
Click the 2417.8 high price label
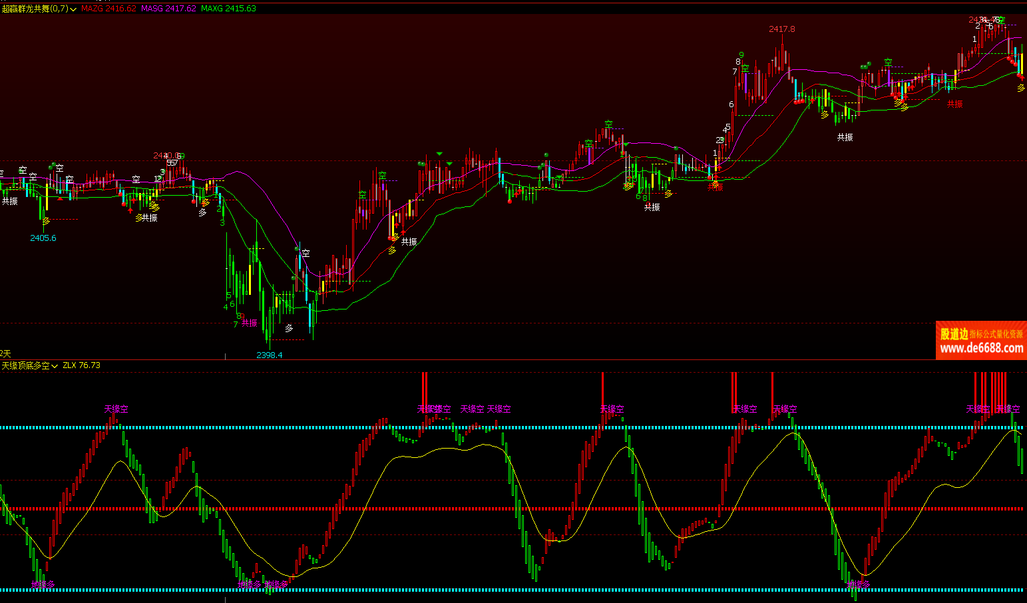pos(781,29)
